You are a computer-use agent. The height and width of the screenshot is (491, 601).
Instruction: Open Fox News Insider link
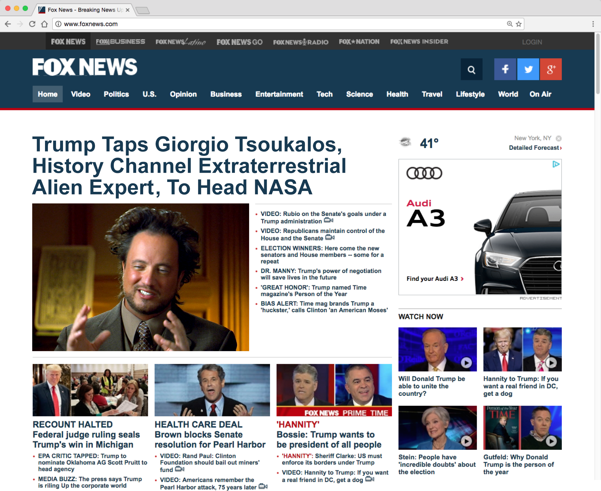click(x=419, y=41)
